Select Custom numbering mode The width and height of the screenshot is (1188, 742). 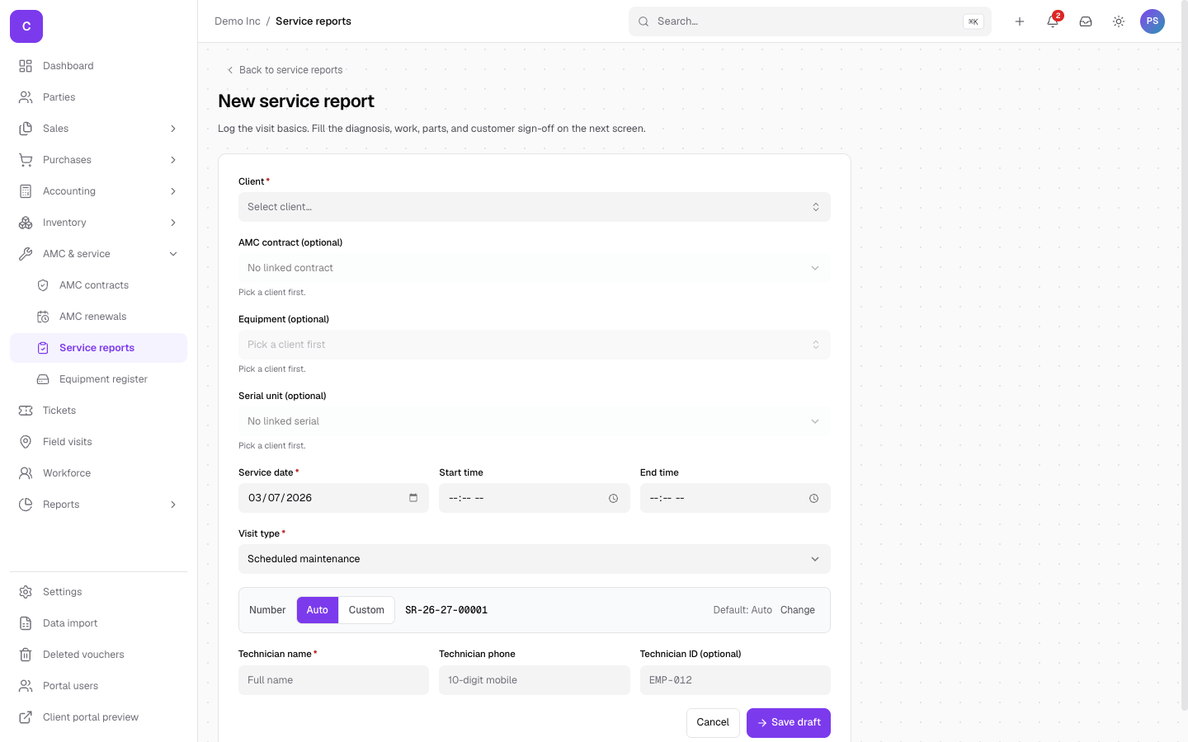pos(366,610)
